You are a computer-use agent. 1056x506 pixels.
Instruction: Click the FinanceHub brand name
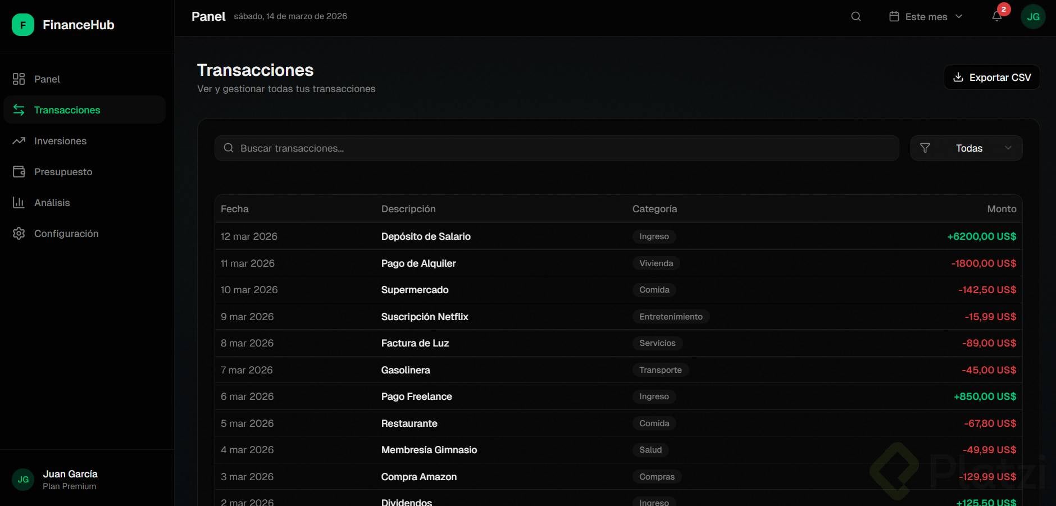tap(79, 25)
